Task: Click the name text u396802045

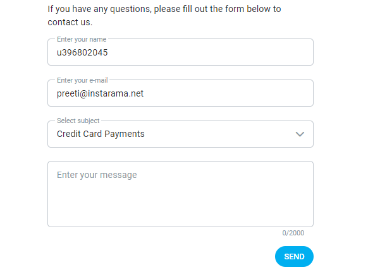Action: (82, 53)
